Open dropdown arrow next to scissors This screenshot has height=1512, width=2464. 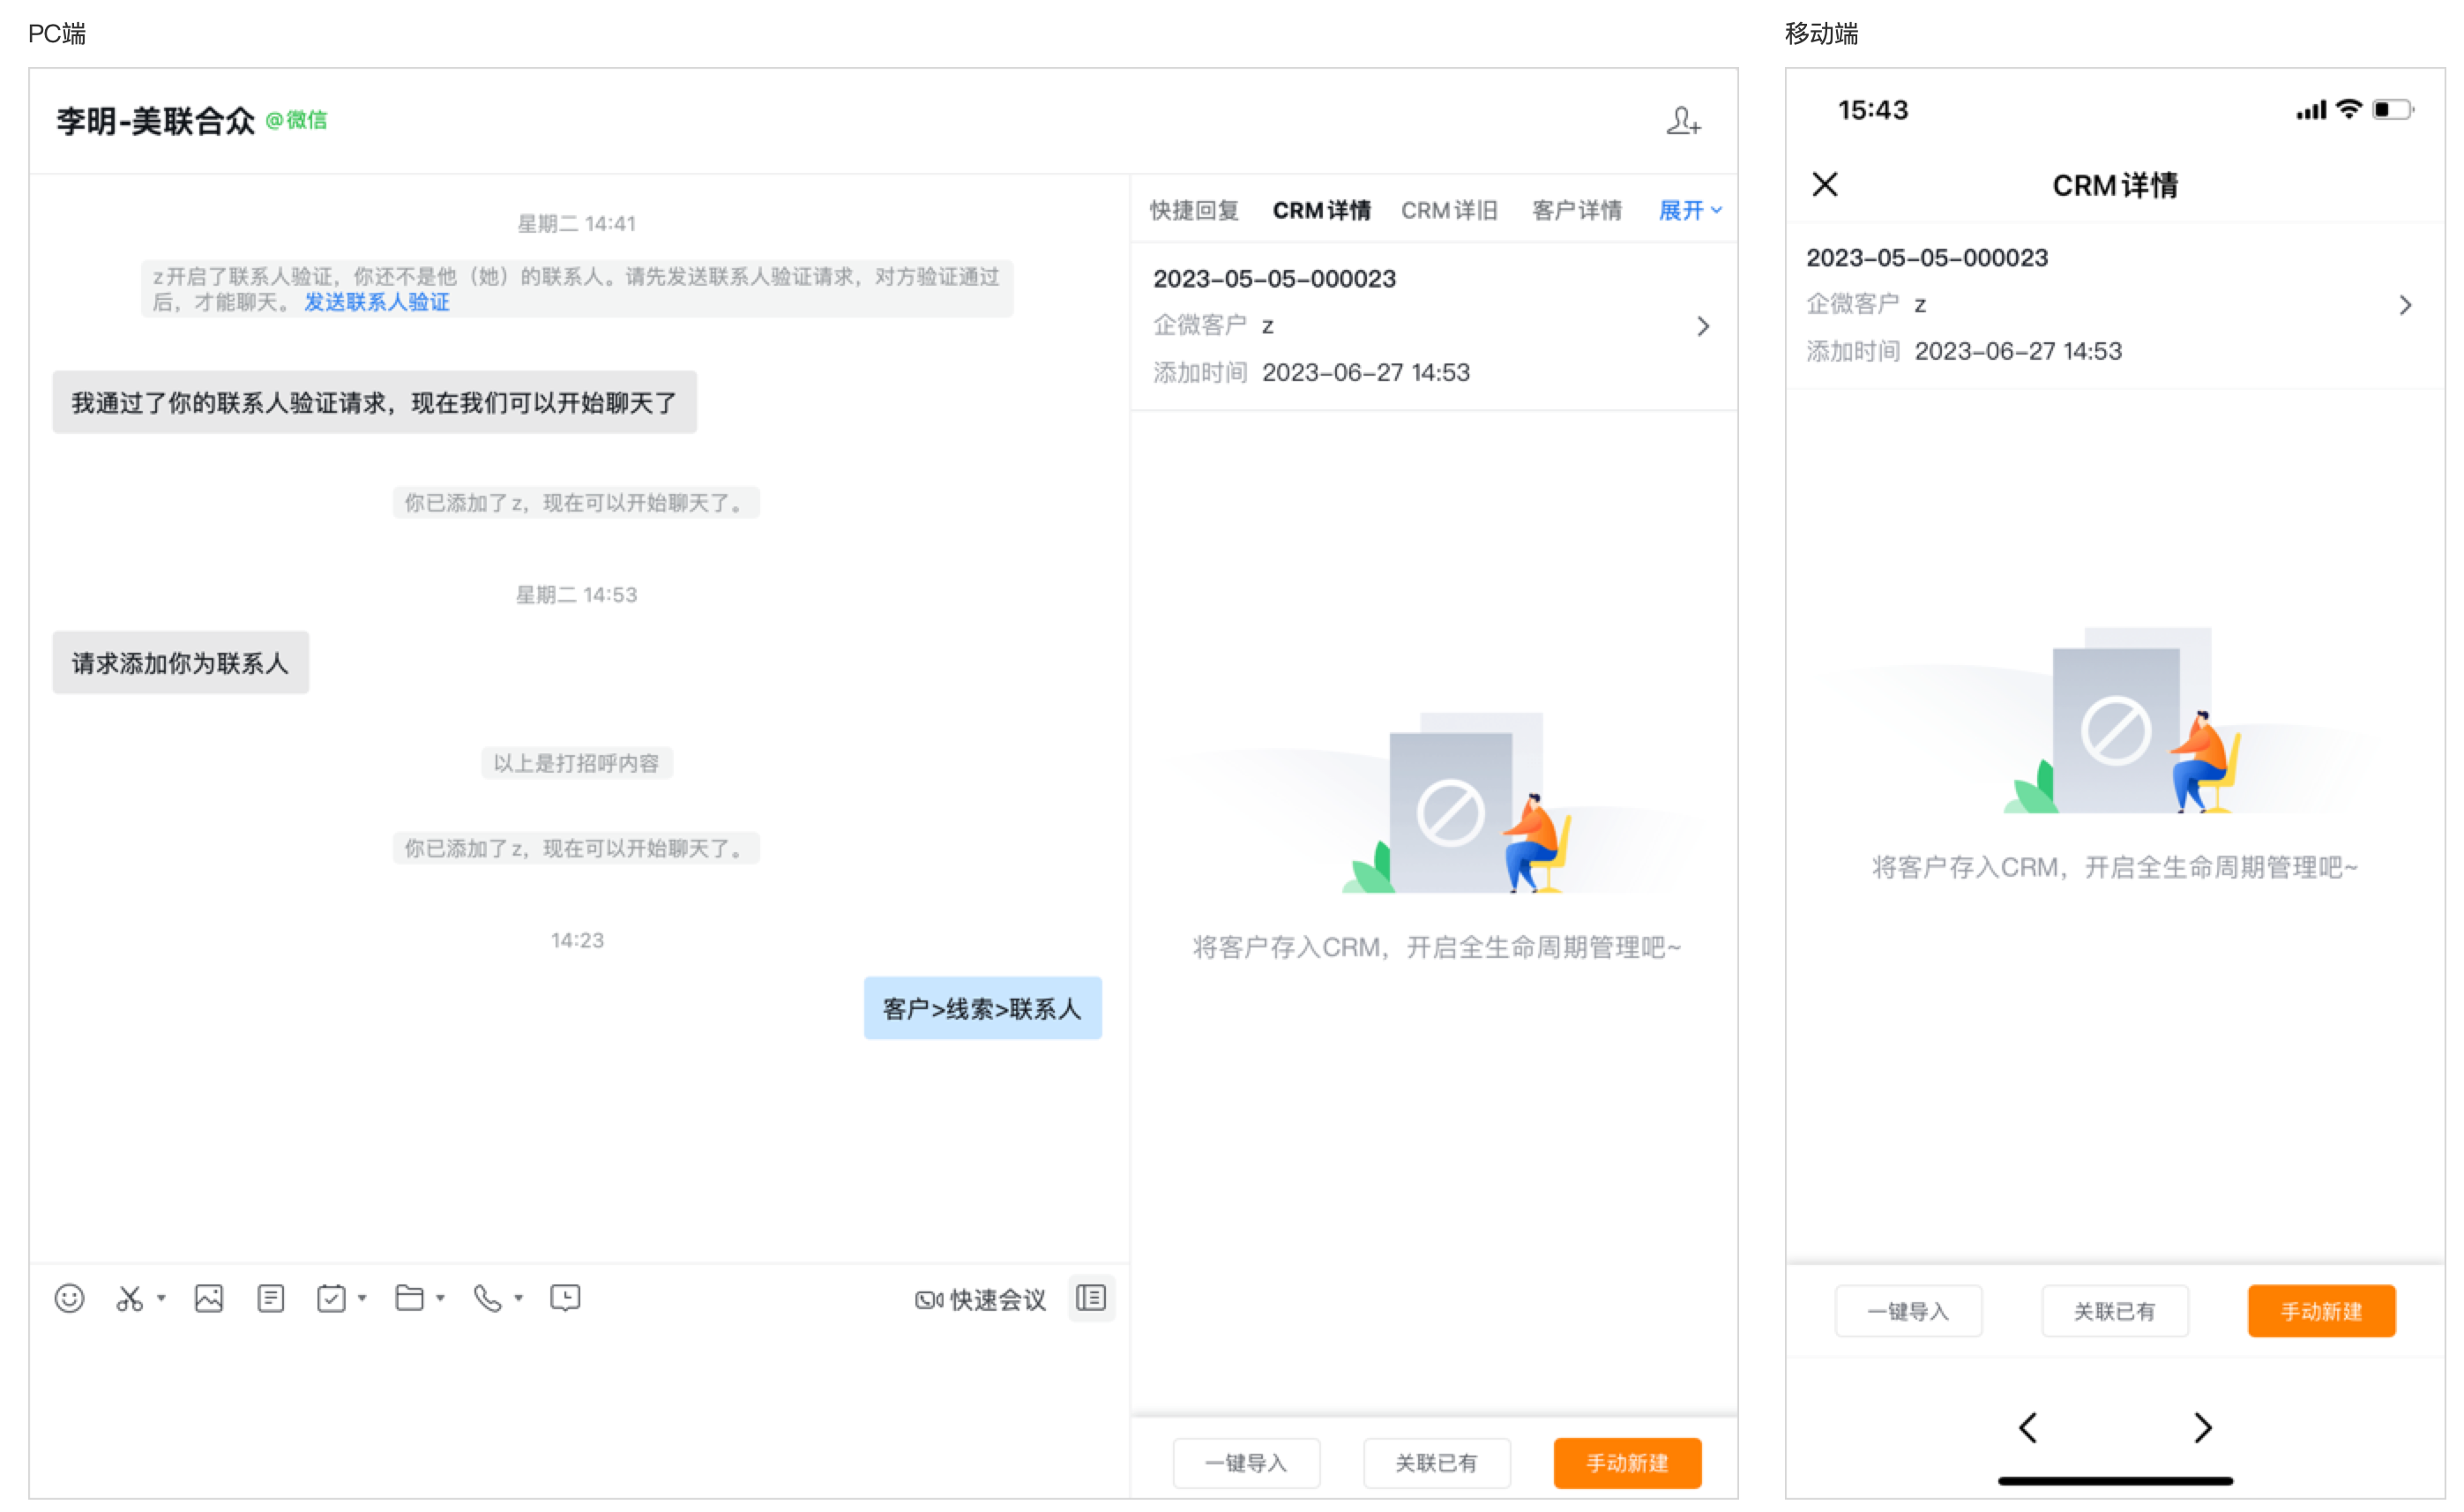(161, 1298)
